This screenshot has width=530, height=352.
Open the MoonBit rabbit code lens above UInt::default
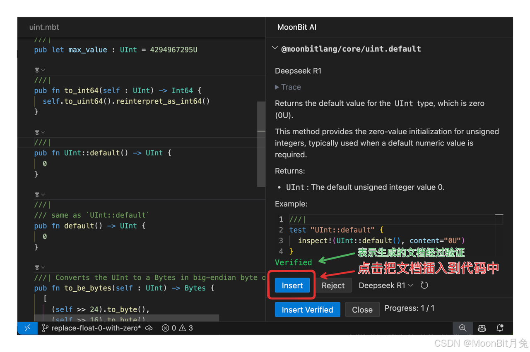[40, 132]
